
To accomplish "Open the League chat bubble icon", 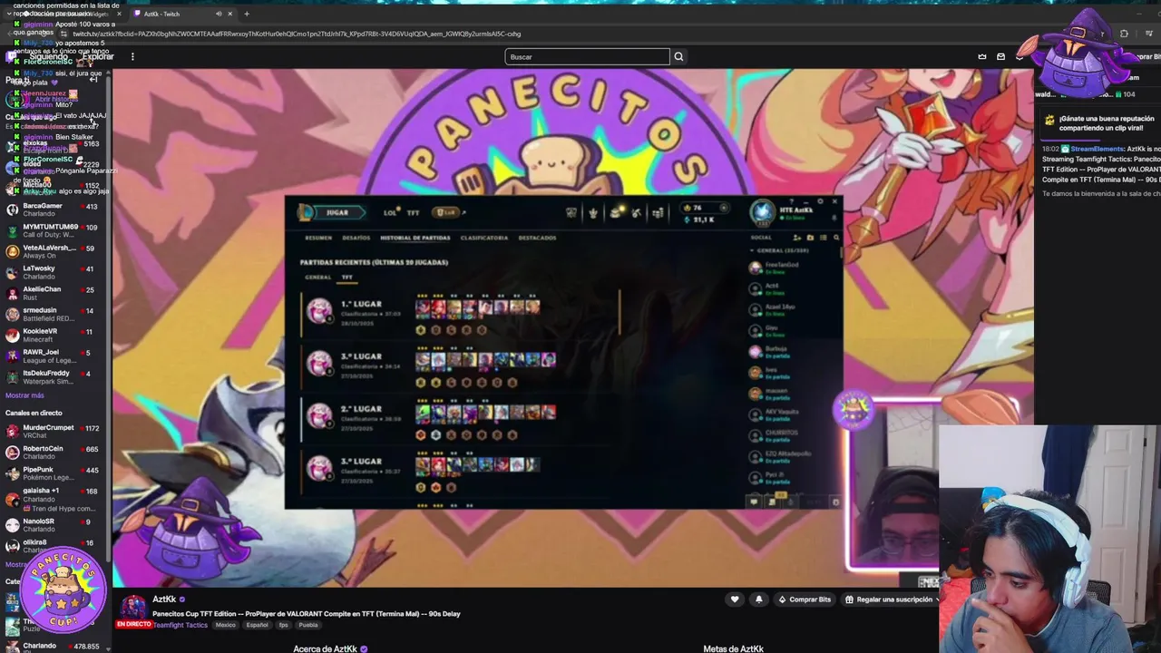I will pyautogui.click(x=754, y=502).
